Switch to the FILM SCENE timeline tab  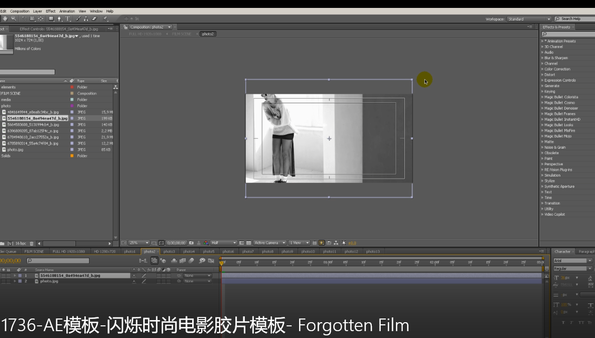pos(34,252)
